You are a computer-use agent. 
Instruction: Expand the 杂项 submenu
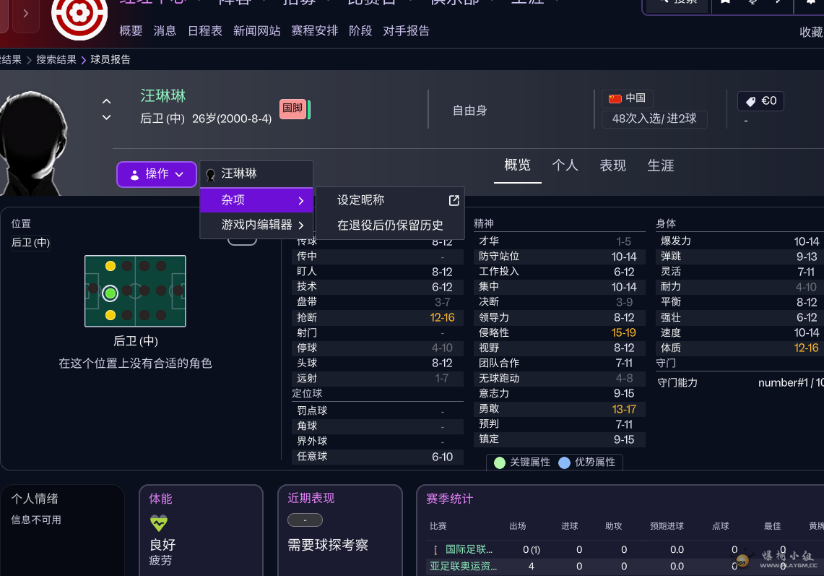[256, 200]
